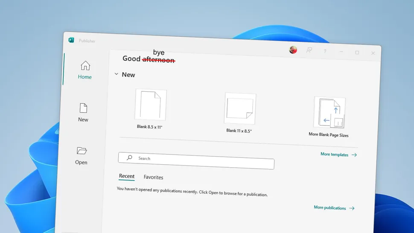
Task: Maximize the Publisher window
Action: point(357,52)
